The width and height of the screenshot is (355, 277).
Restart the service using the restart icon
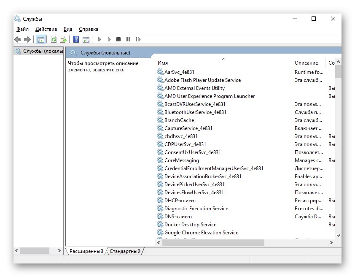pos(138,39)
